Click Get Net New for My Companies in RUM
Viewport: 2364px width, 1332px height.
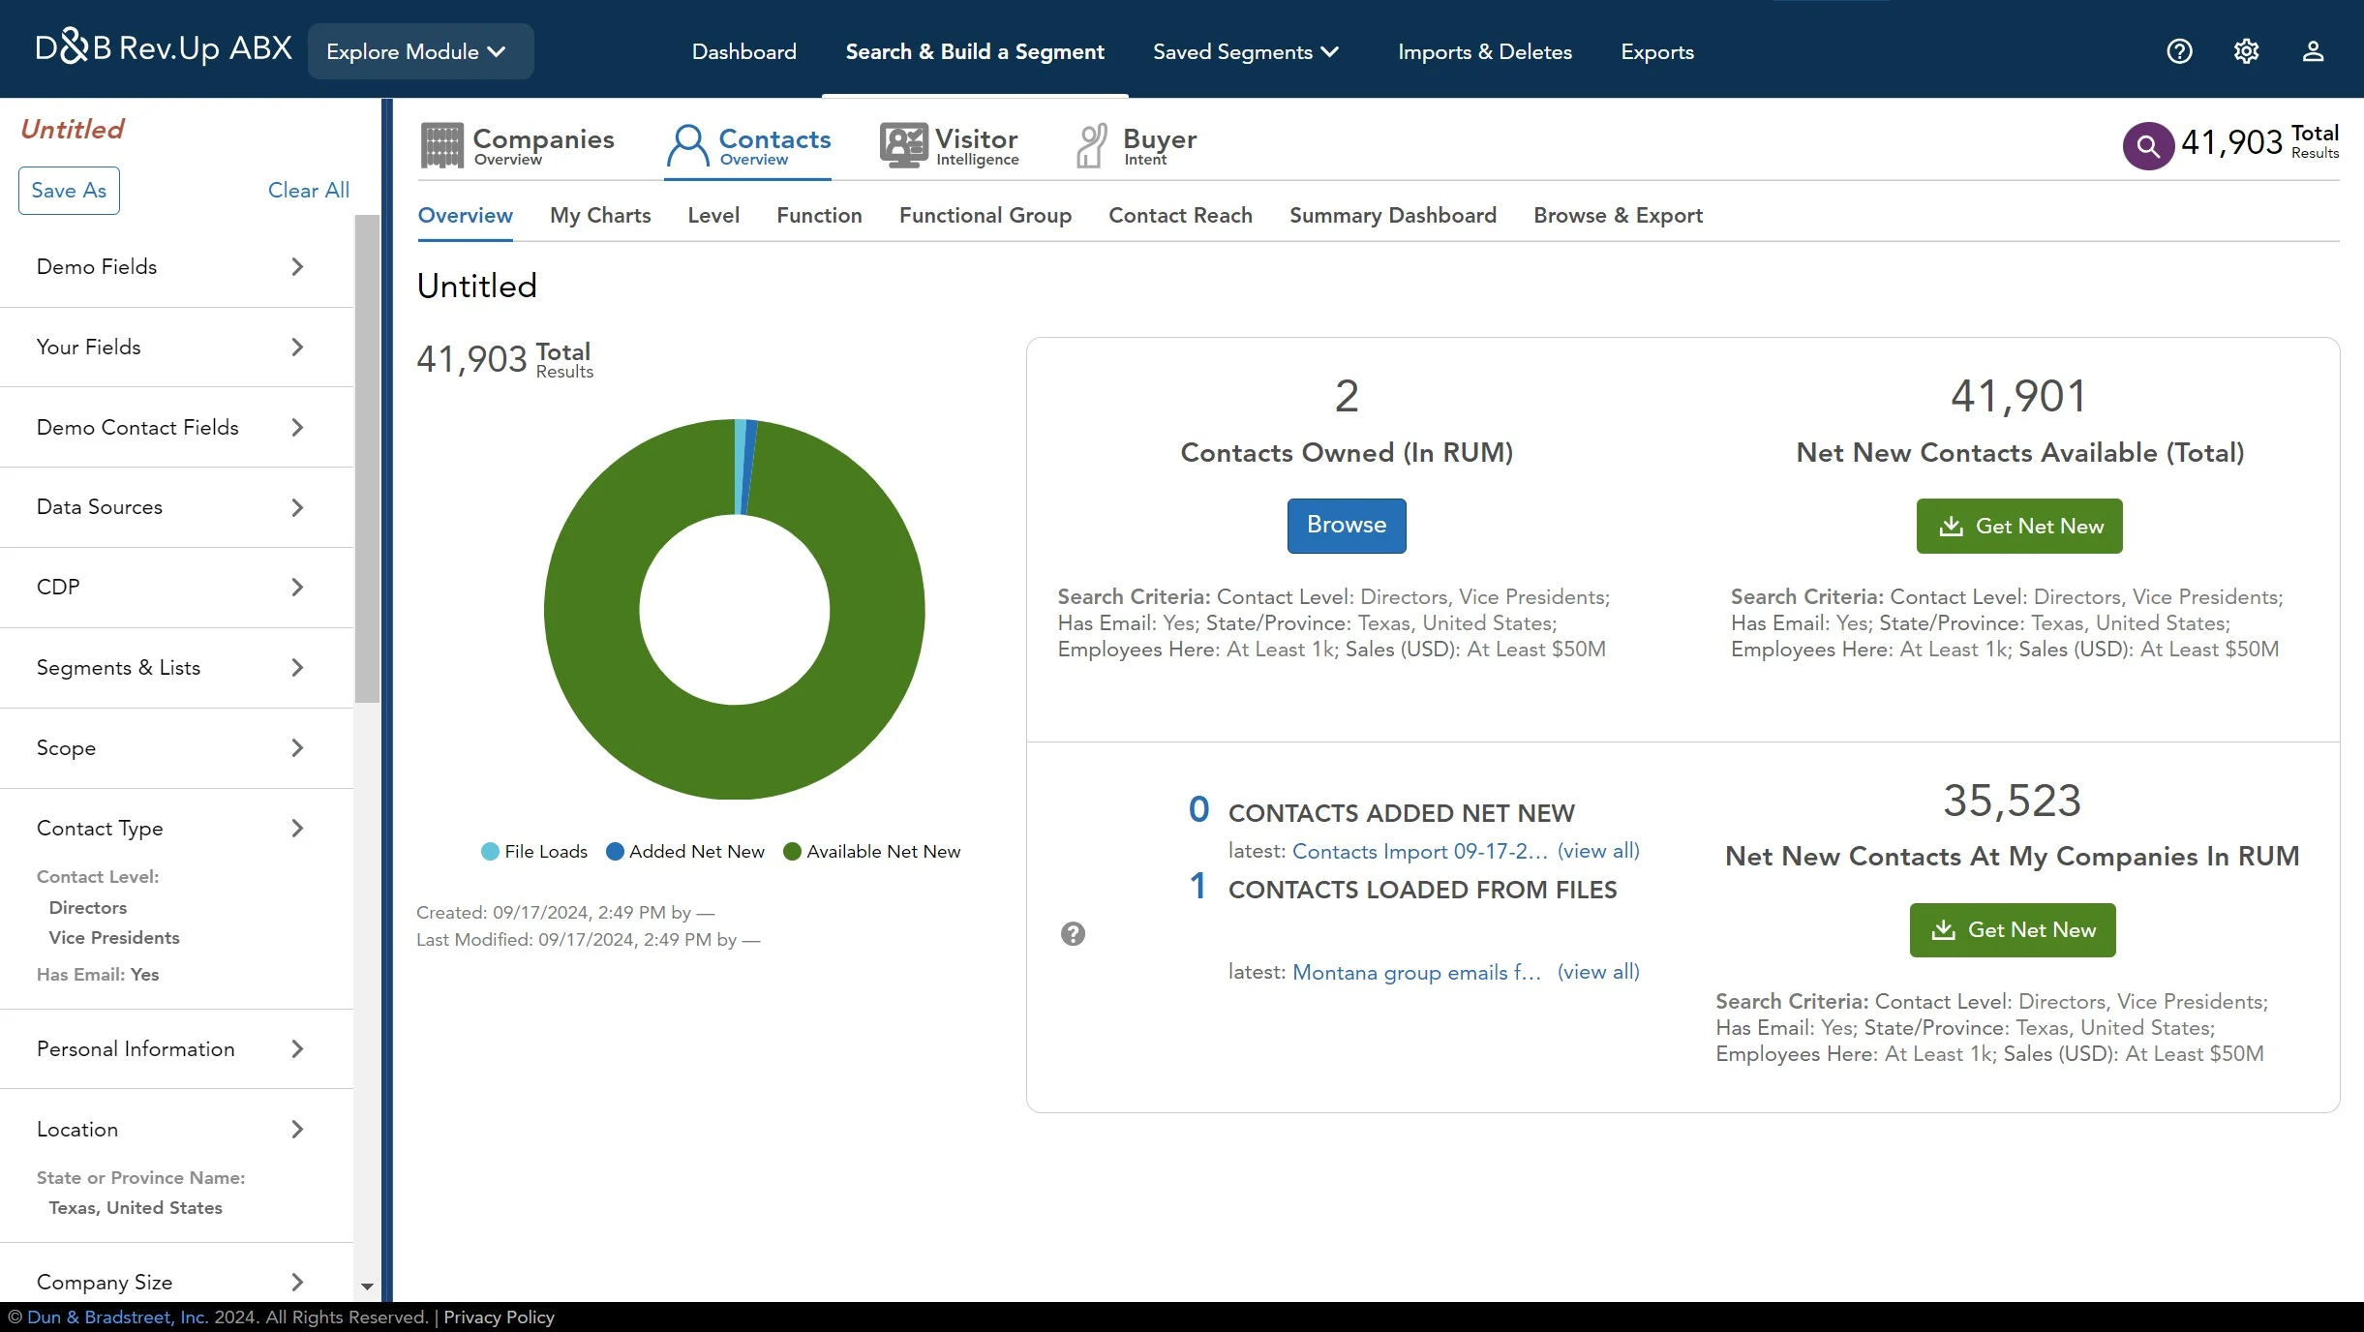pyautogui.click(x=2013, y=930)
